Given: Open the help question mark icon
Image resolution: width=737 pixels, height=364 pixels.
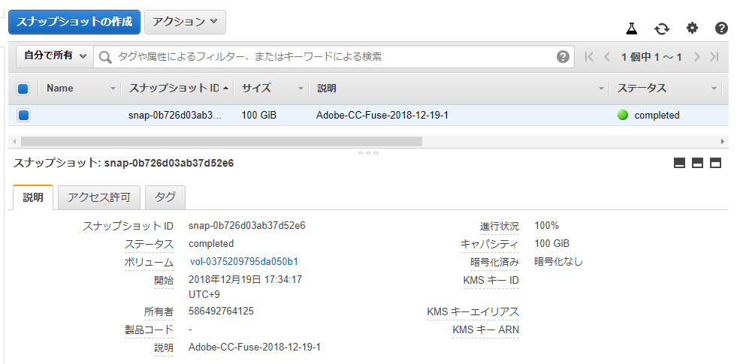Looking at the screenshot, I should click(x=721, y=29).
